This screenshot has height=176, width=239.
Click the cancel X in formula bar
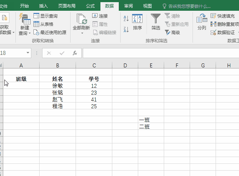click(x=49, y=53)
